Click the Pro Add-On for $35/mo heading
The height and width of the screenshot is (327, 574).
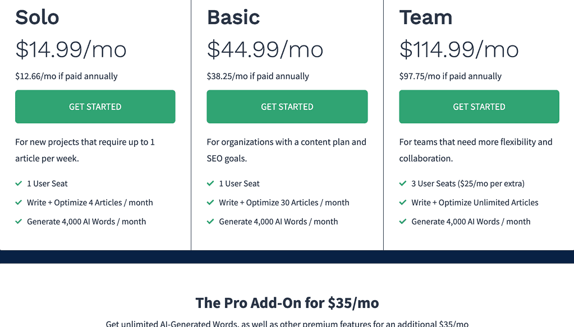tap(287, 303)
